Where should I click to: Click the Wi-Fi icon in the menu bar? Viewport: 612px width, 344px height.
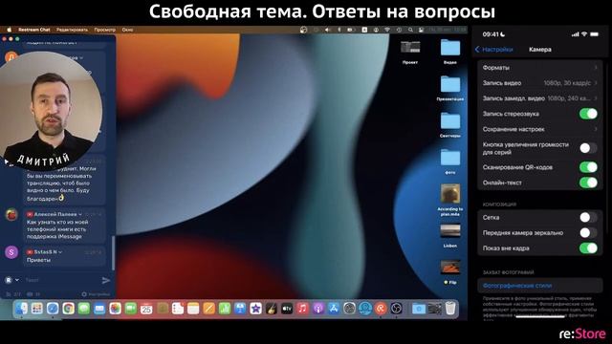[x=386, y=30]
